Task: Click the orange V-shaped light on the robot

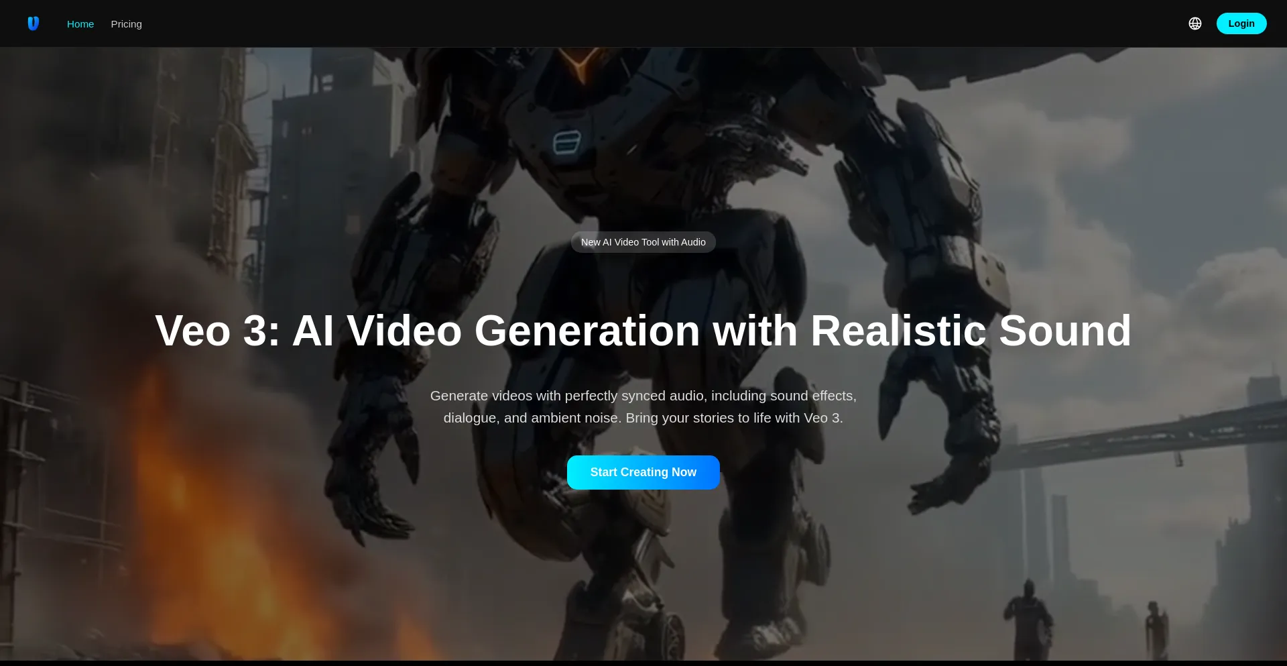Action: click(580, 64)
